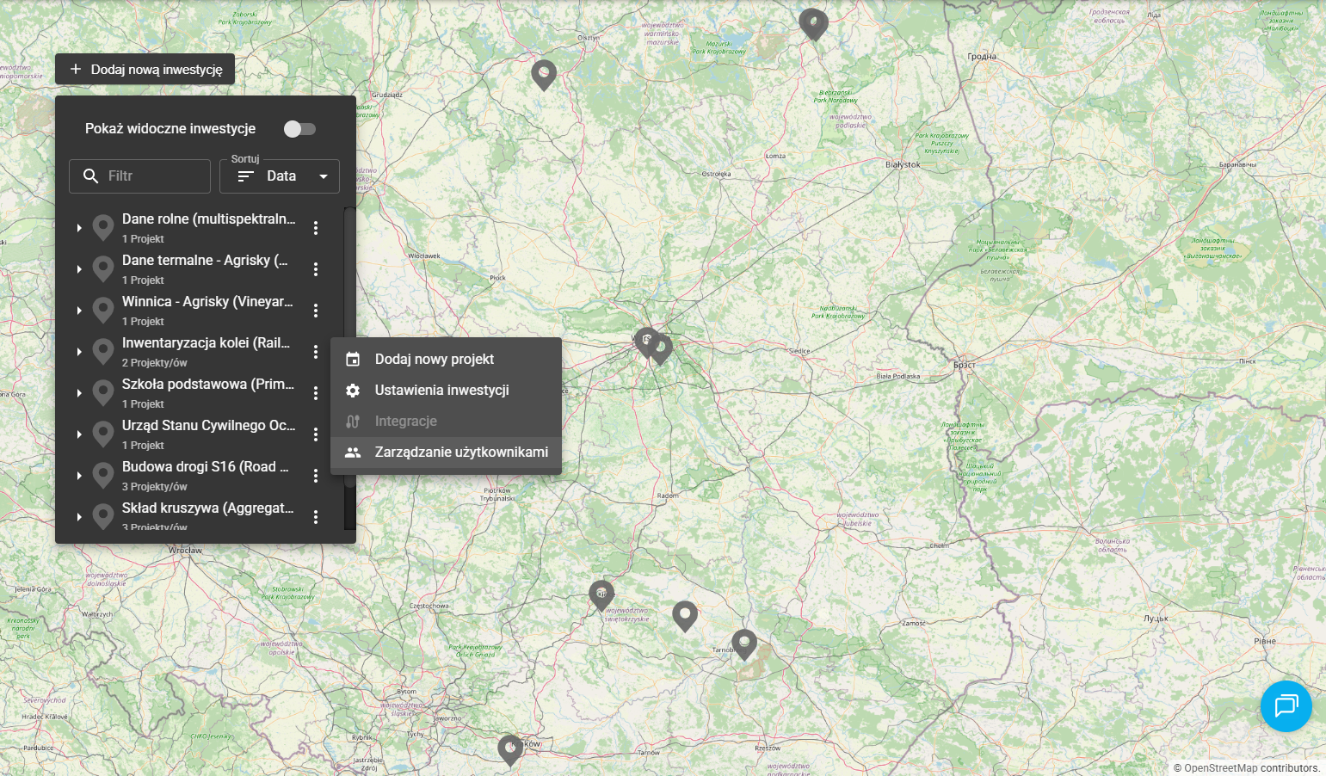Open three-dot menu for Szkoła podstawowa
Viewport: 1326px width, 776px height.
[316, 393]
